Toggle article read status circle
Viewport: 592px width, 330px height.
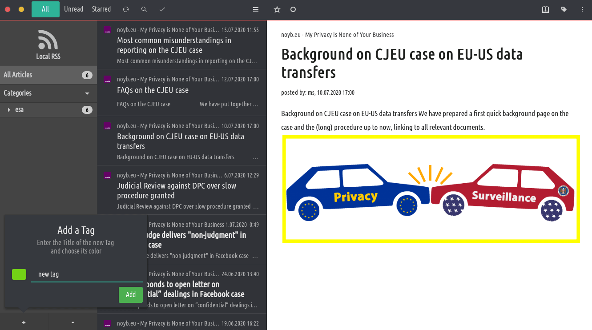tap(293, 9)
